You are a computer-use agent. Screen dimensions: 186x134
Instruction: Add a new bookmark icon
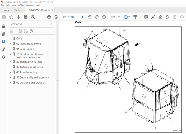26,31
